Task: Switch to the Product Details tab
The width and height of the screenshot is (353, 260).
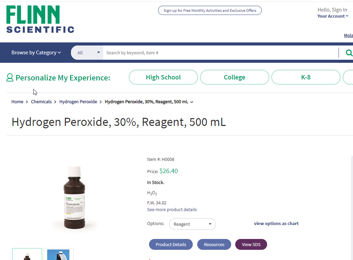Action: click(171, 244)
